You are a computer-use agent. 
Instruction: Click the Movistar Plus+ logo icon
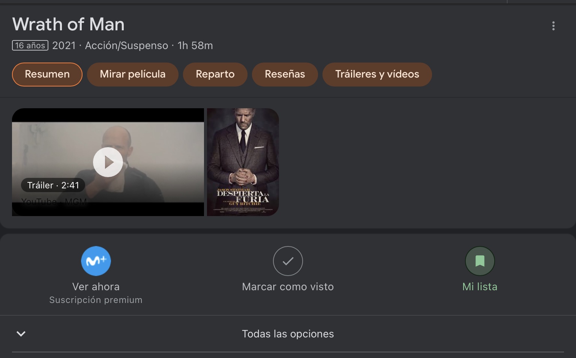tap(96, 261)
